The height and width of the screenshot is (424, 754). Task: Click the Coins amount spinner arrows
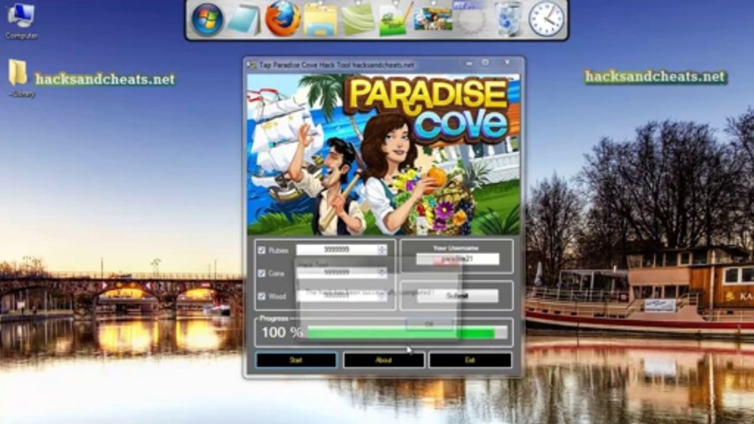(382, 273)
